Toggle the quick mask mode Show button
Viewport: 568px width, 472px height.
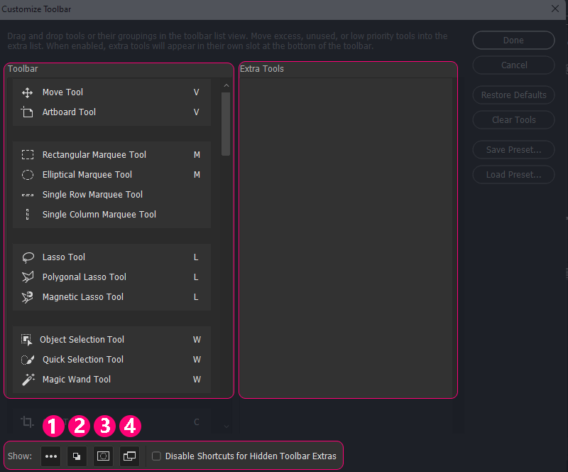coord(103,456)
